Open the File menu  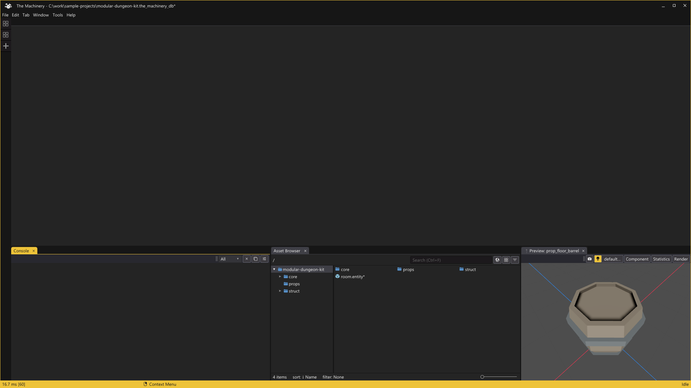(5, 15)
